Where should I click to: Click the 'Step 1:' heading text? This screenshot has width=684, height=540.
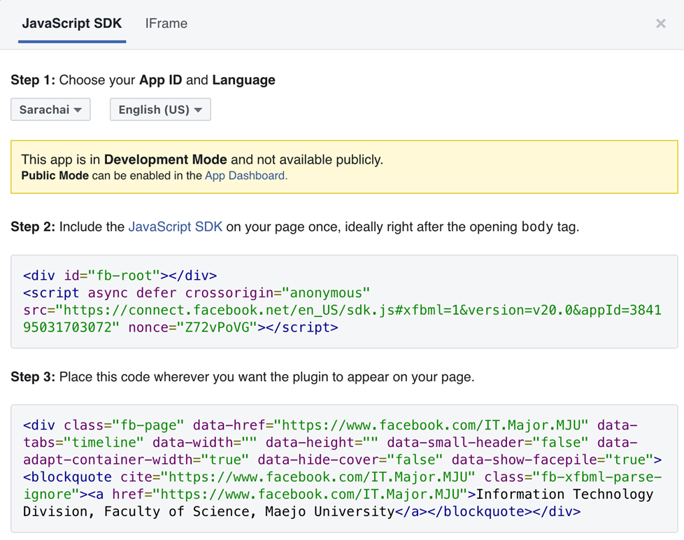pos(33,80)
